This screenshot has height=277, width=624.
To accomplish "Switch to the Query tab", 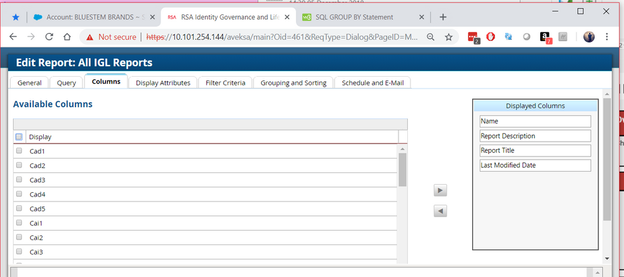I will [66, 82].
